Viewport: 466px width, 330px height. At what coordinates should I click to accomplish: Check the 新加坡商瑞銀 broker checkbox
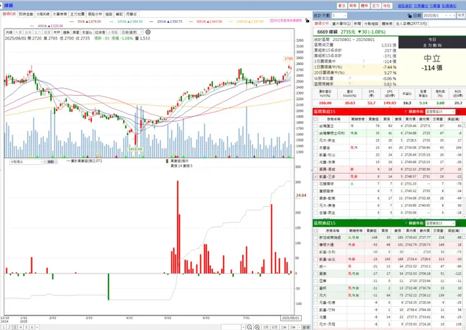[x=315, y=237]
